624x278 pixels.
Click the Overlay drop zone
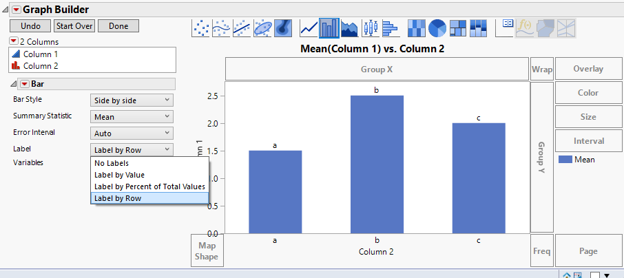pyautogui.click(x=587, y=69)
